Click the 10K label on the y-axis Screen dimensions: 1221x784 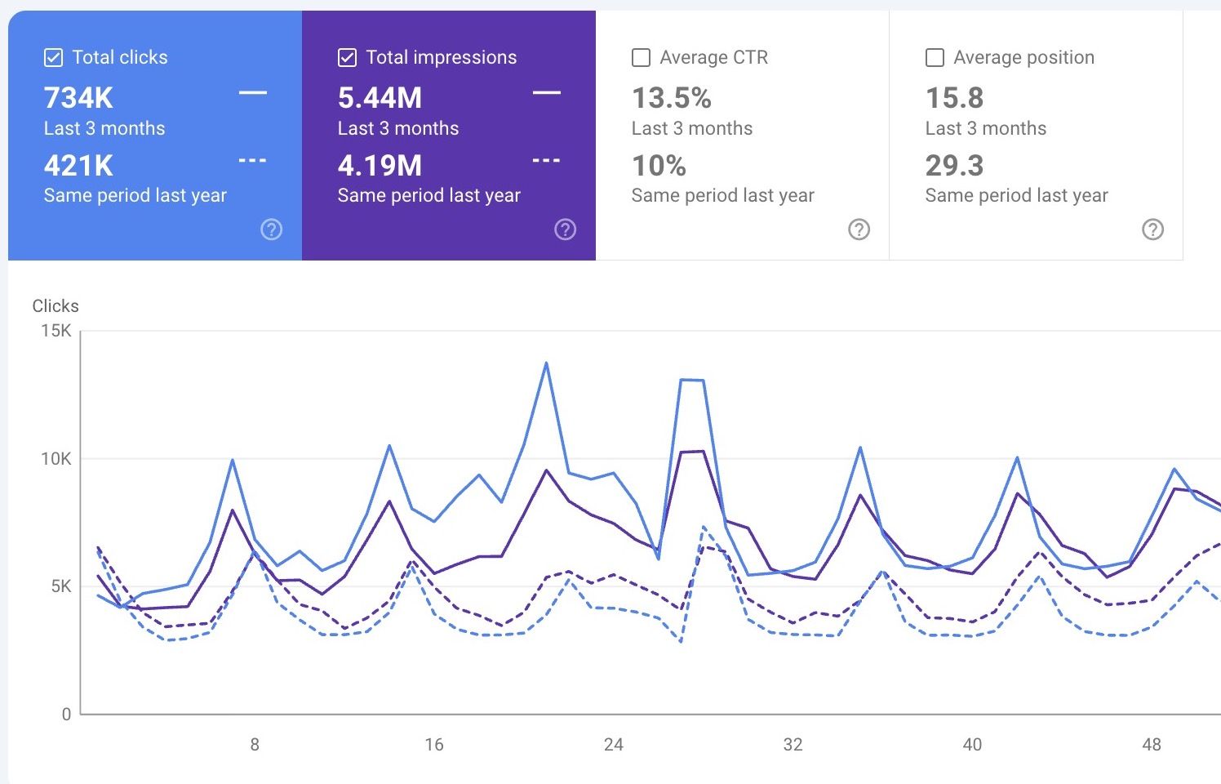[56, 459]
